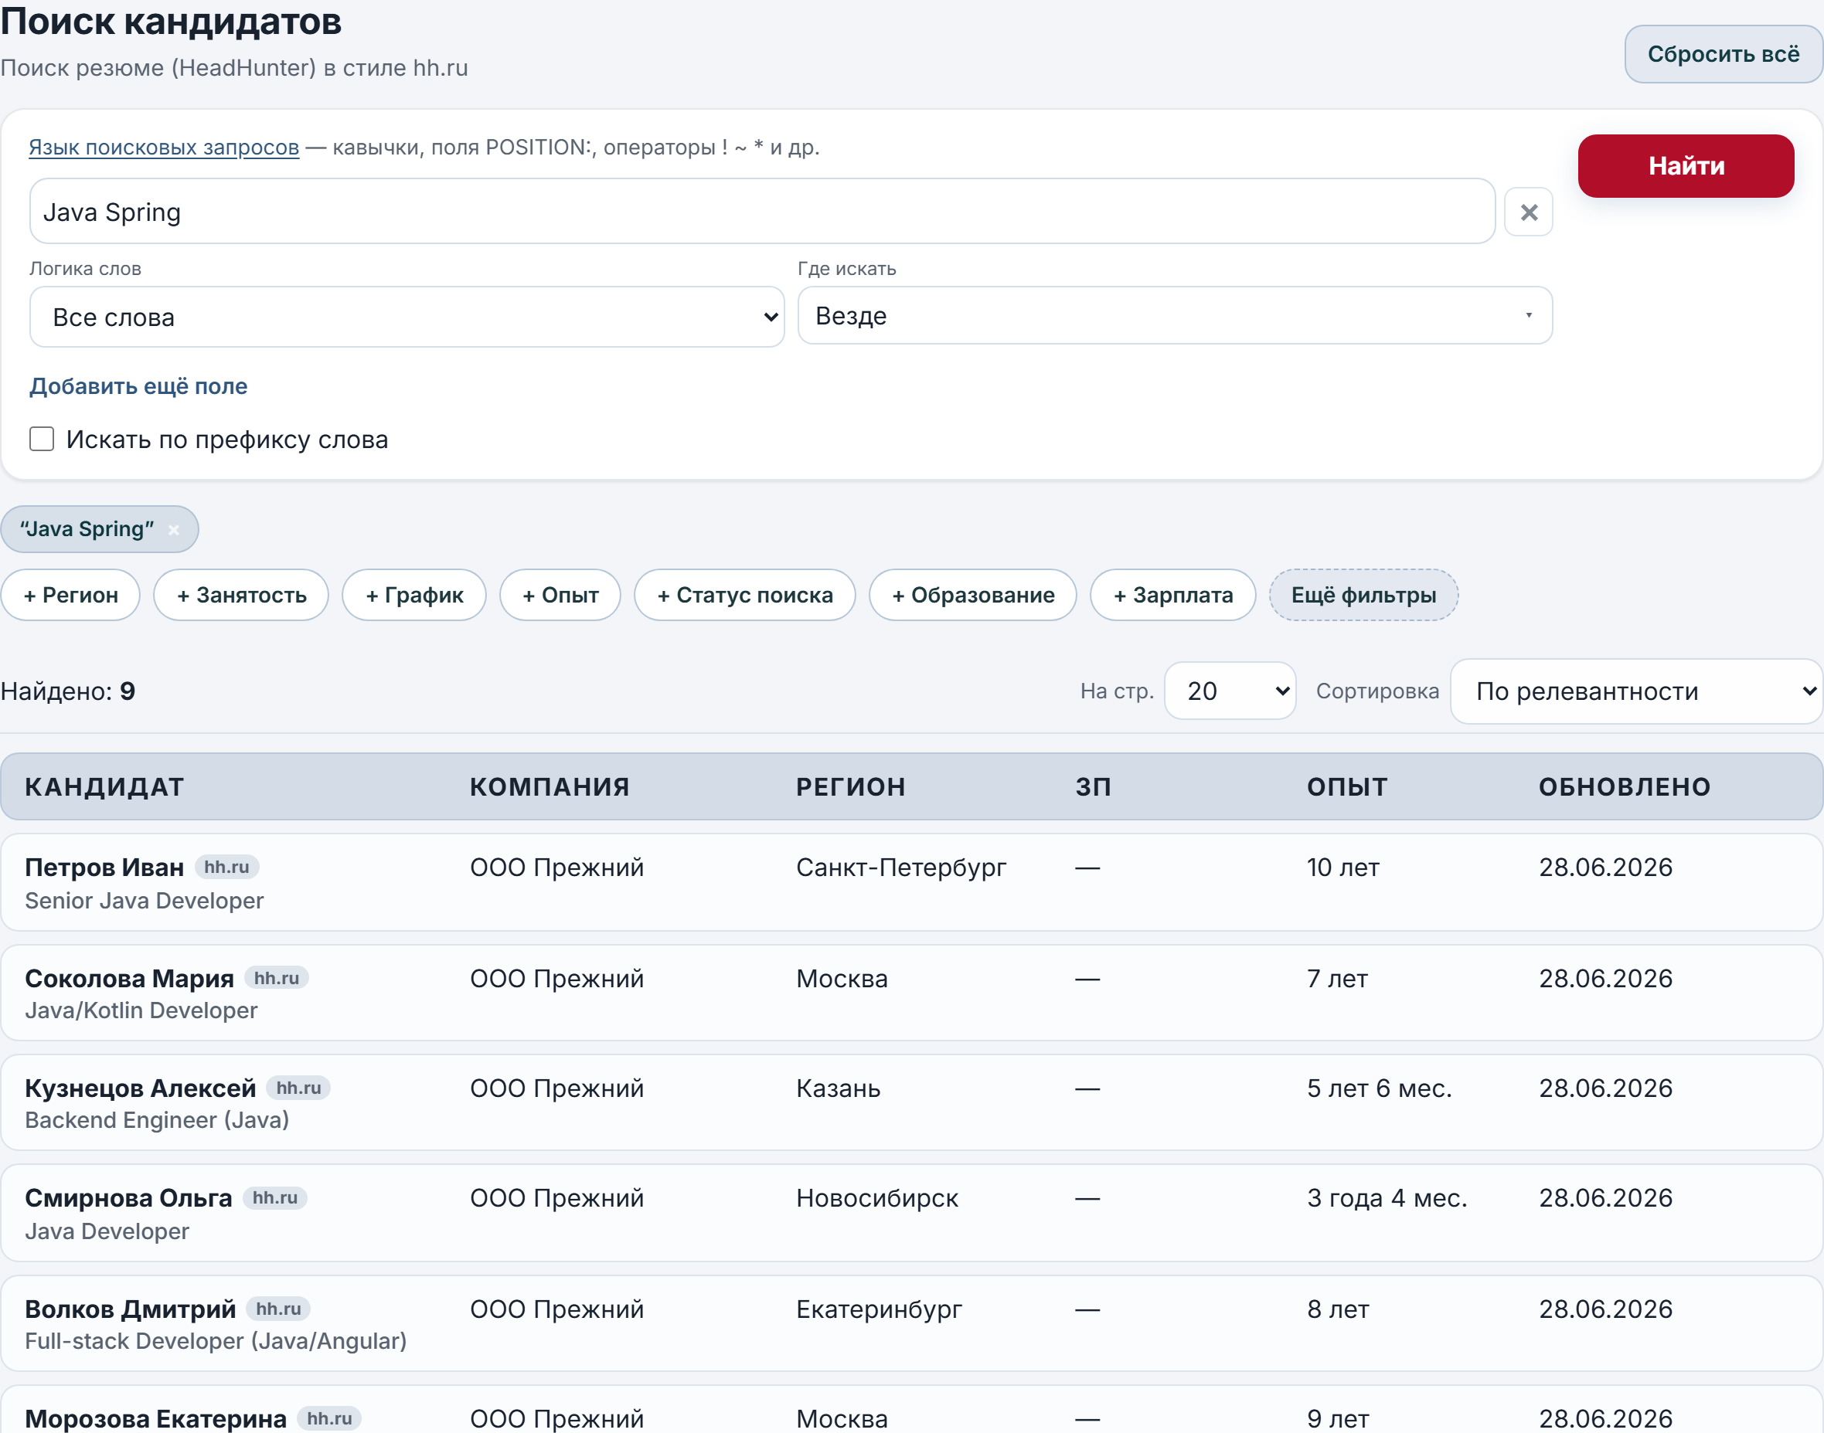1824x1433 pixels.
Task: Change results per page dropdown
Action: [x=1230, y=691]
